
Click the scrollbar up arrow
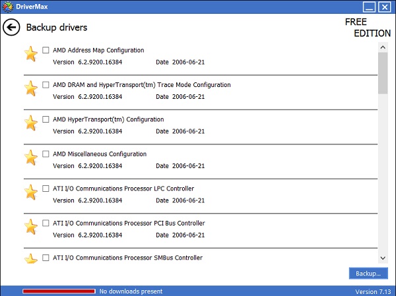[x=383, y=47]
